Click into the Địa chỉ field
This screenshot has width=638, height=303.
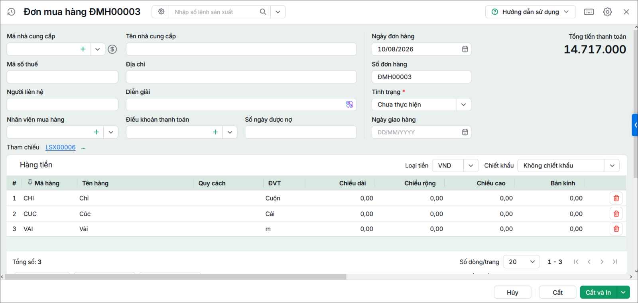pos(241,77)
